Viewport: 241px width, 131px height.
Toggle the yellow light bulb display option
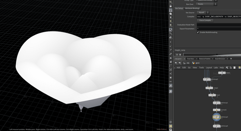point(171,21)
